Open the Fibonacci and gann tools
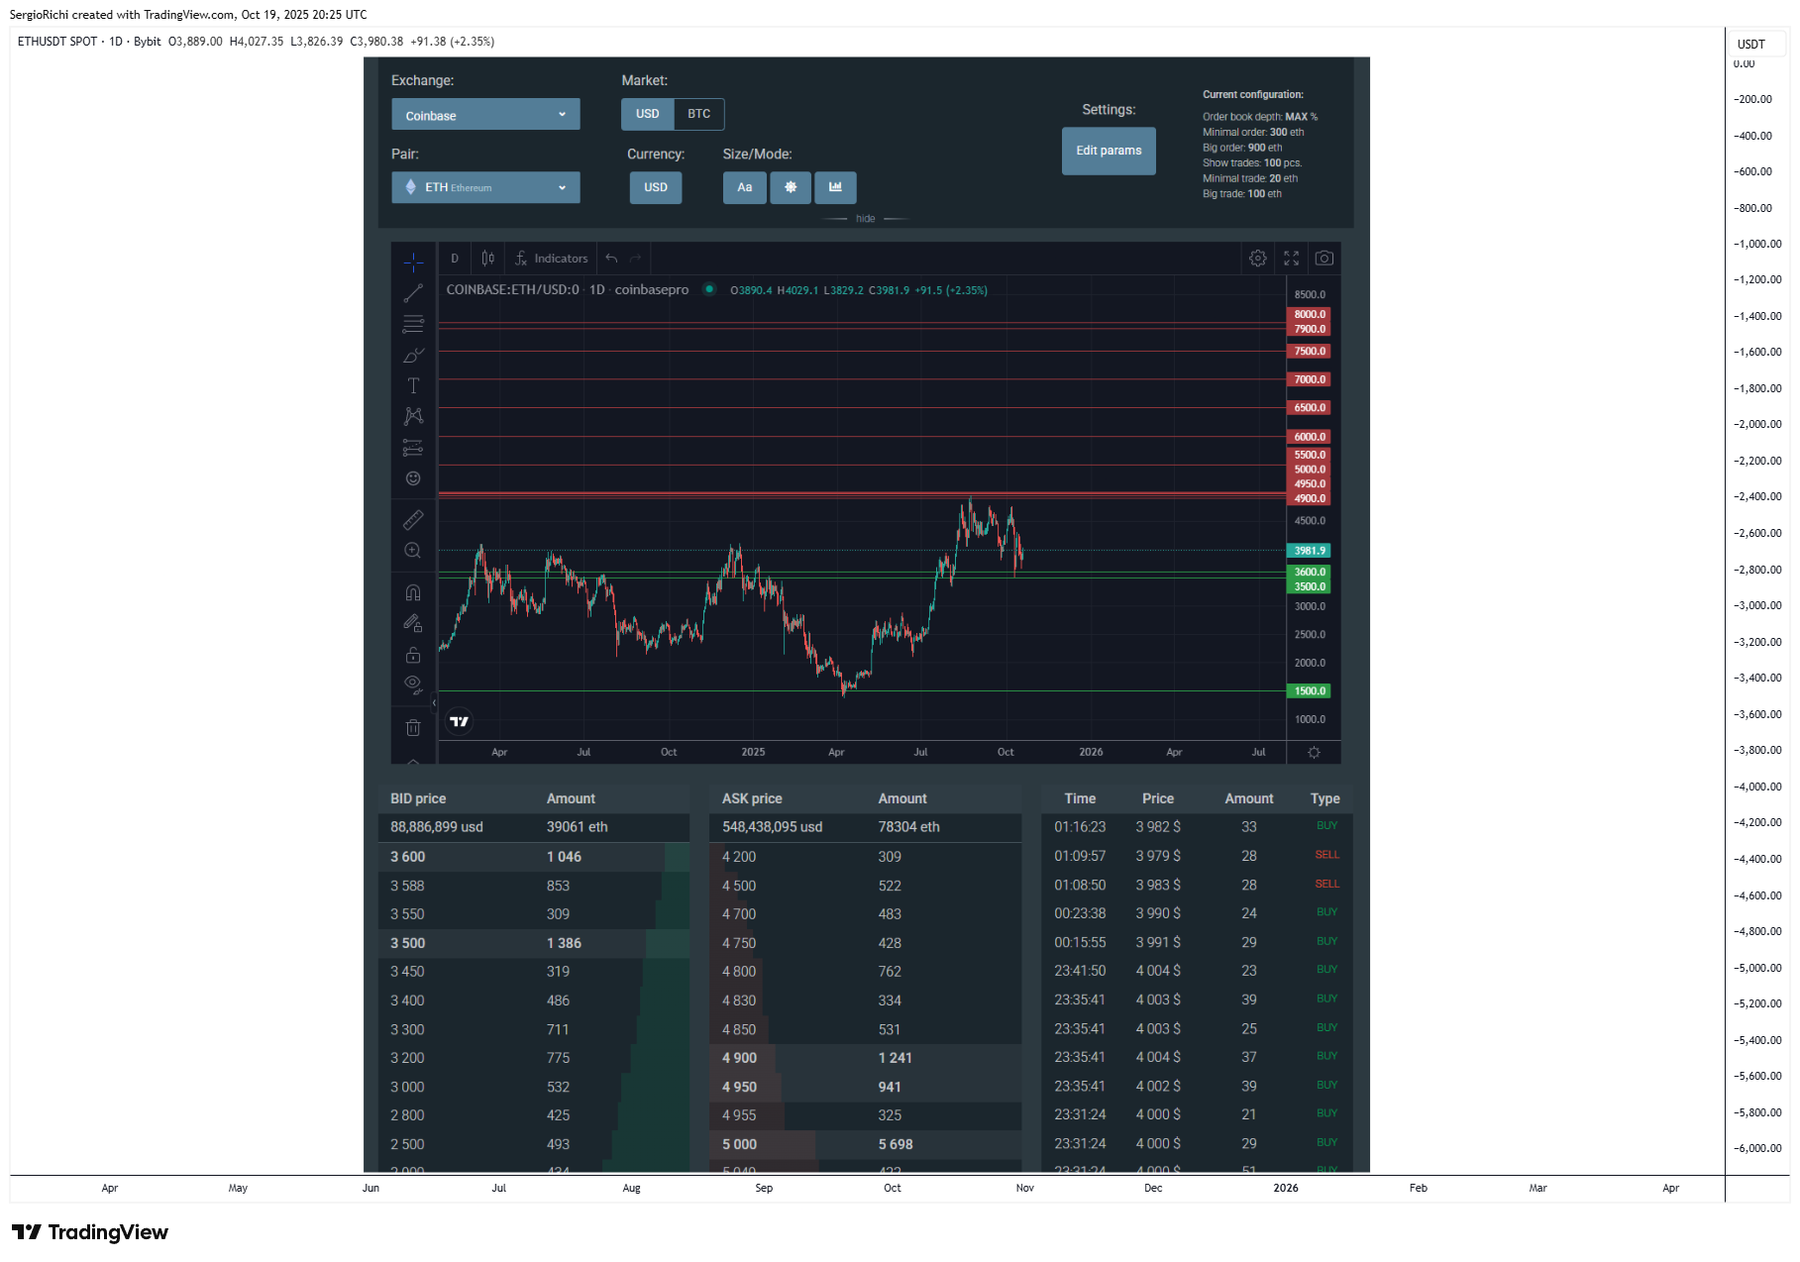Screen dimensions: 1800x1262 (x=413, y=324)
